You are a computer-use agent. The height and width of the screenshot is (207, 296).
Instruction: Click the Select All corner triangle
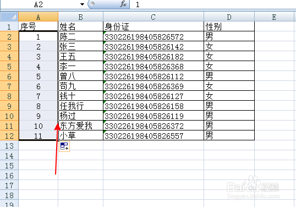tap(9, 17)
